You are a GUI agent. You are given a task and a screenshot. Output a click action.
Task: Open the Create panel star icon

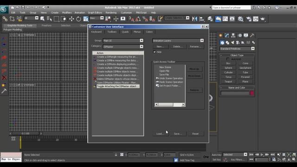[220, 35]
